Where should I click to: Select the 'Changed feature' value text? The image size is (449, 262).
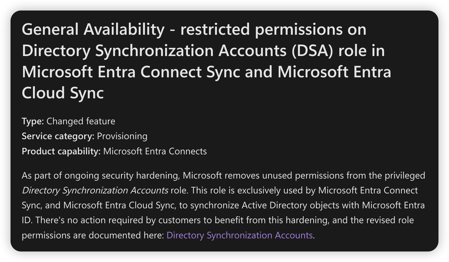click(x=81, y=121)
